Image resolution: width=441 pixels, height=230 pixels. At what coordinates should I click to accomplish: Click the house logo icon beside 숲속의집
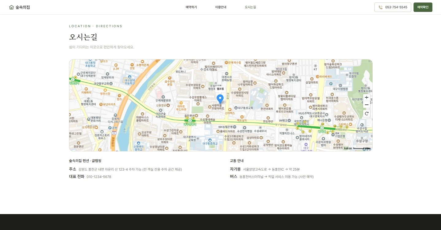pos(12,7)
